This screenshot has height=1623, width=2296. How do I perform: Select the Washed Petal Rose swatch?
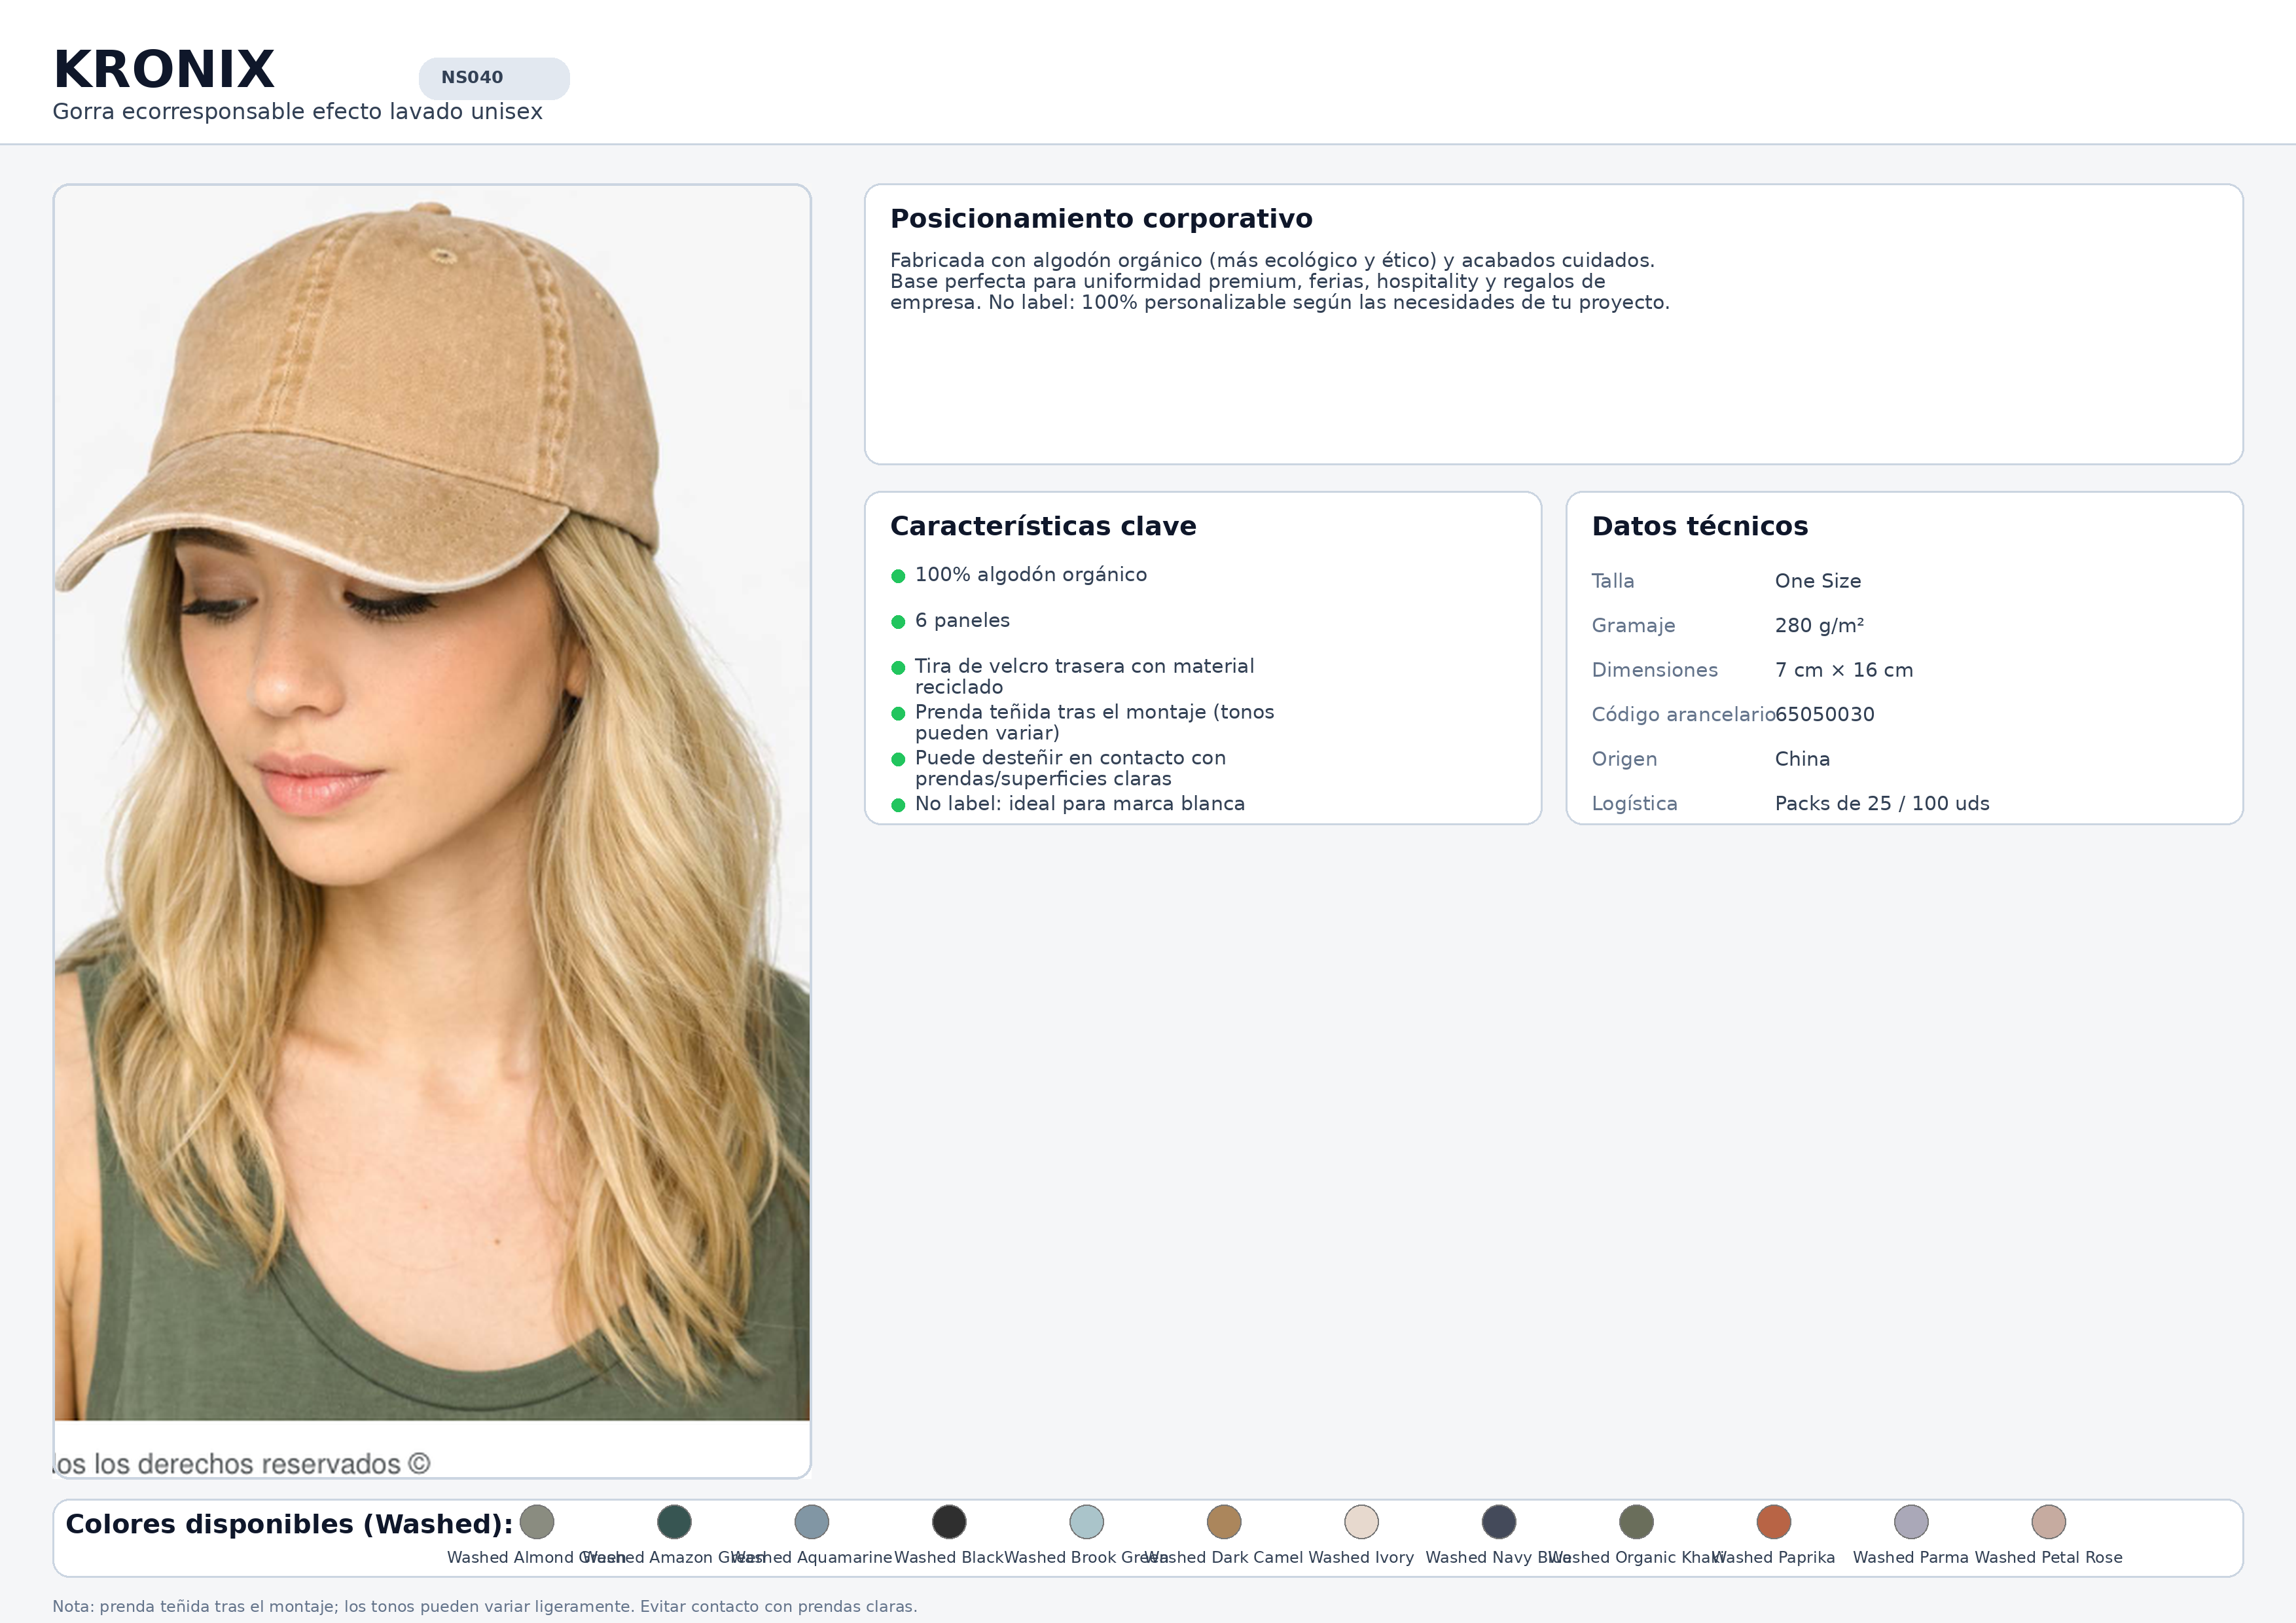tap(2048, 1522)
